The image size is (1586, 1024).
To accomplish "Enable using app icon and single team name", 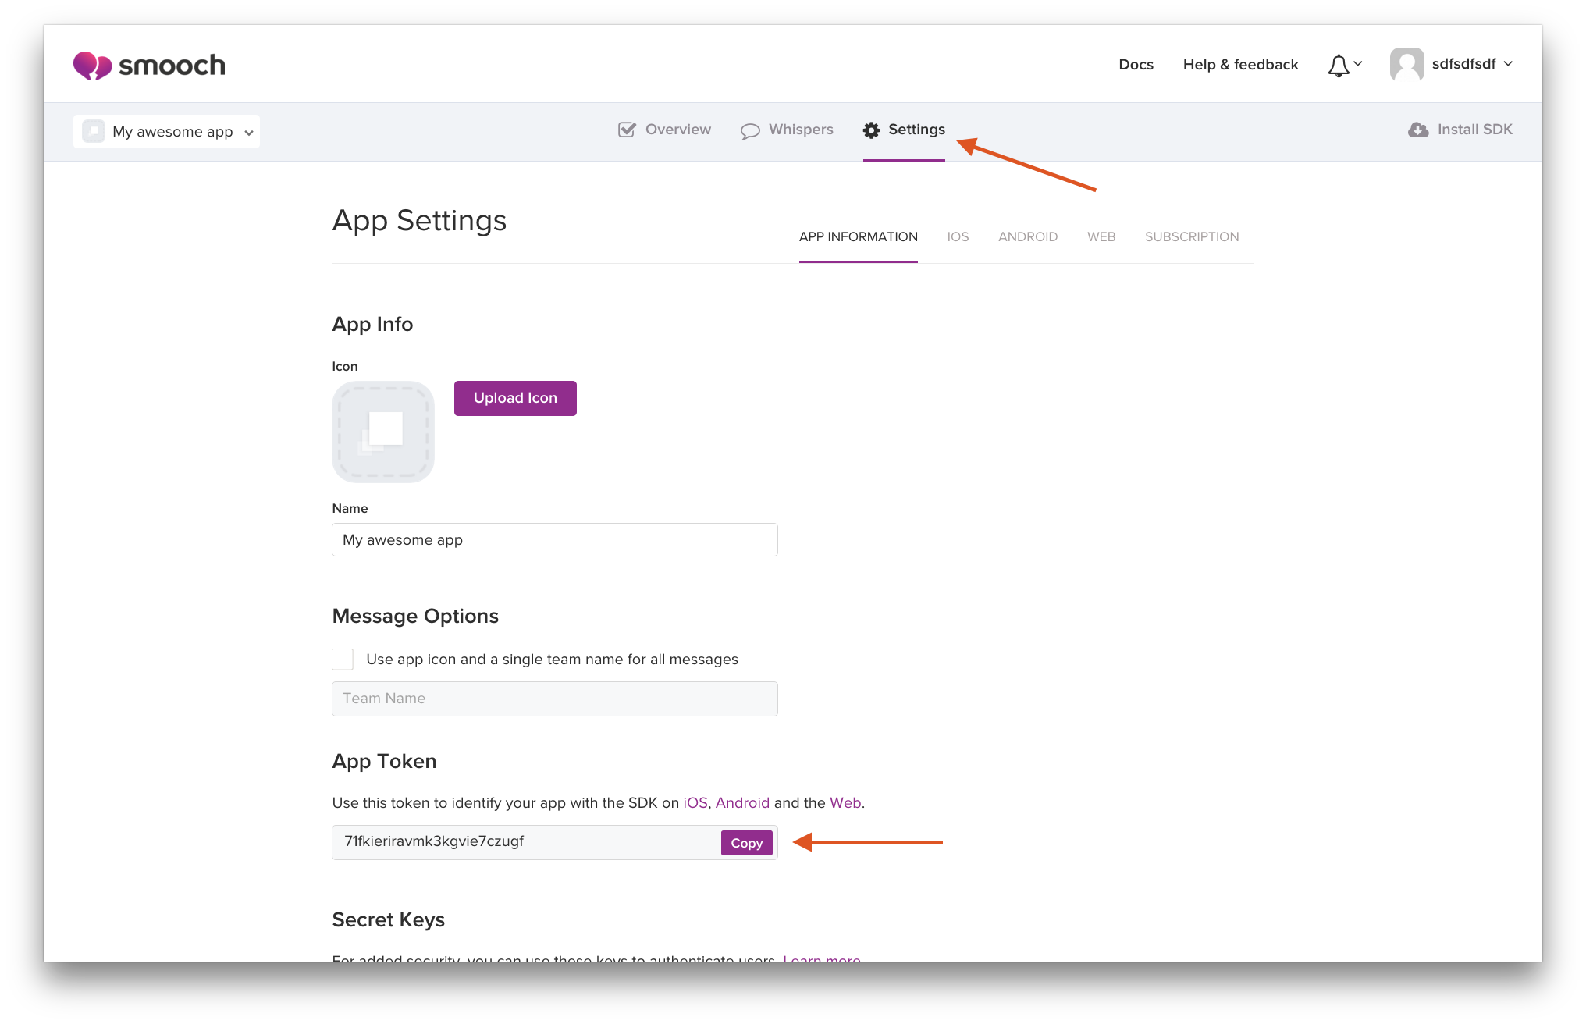I will [343, 659].
